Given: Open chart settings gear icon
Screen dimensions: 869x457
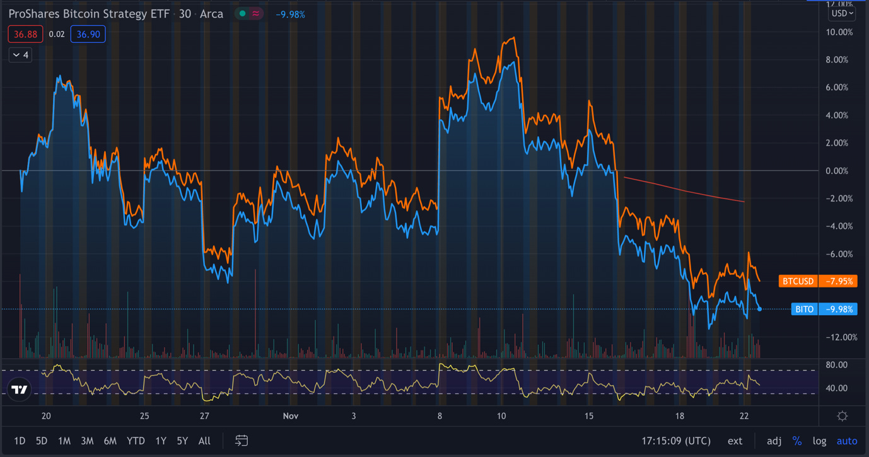Looking at the screenshot, I should (842, 416).
